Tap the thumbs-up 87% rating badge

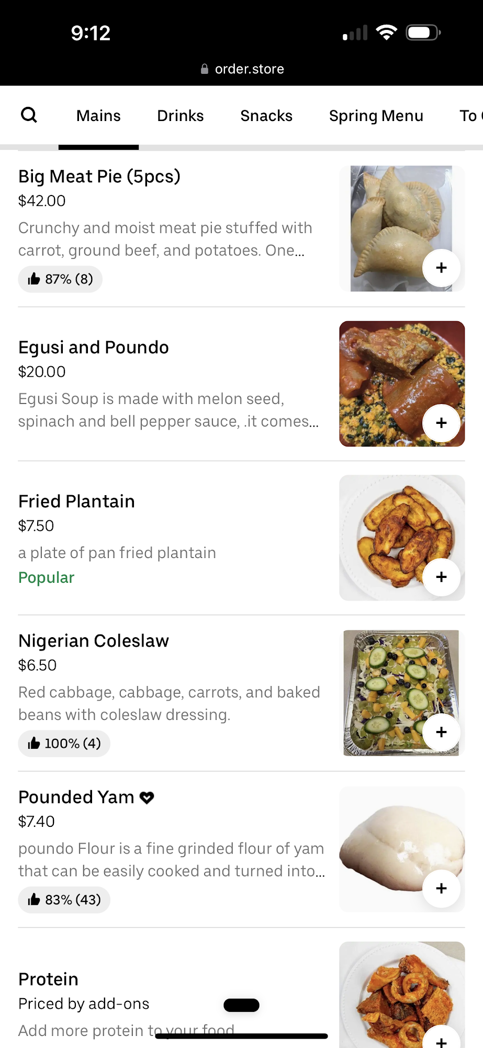pos(60,279)
